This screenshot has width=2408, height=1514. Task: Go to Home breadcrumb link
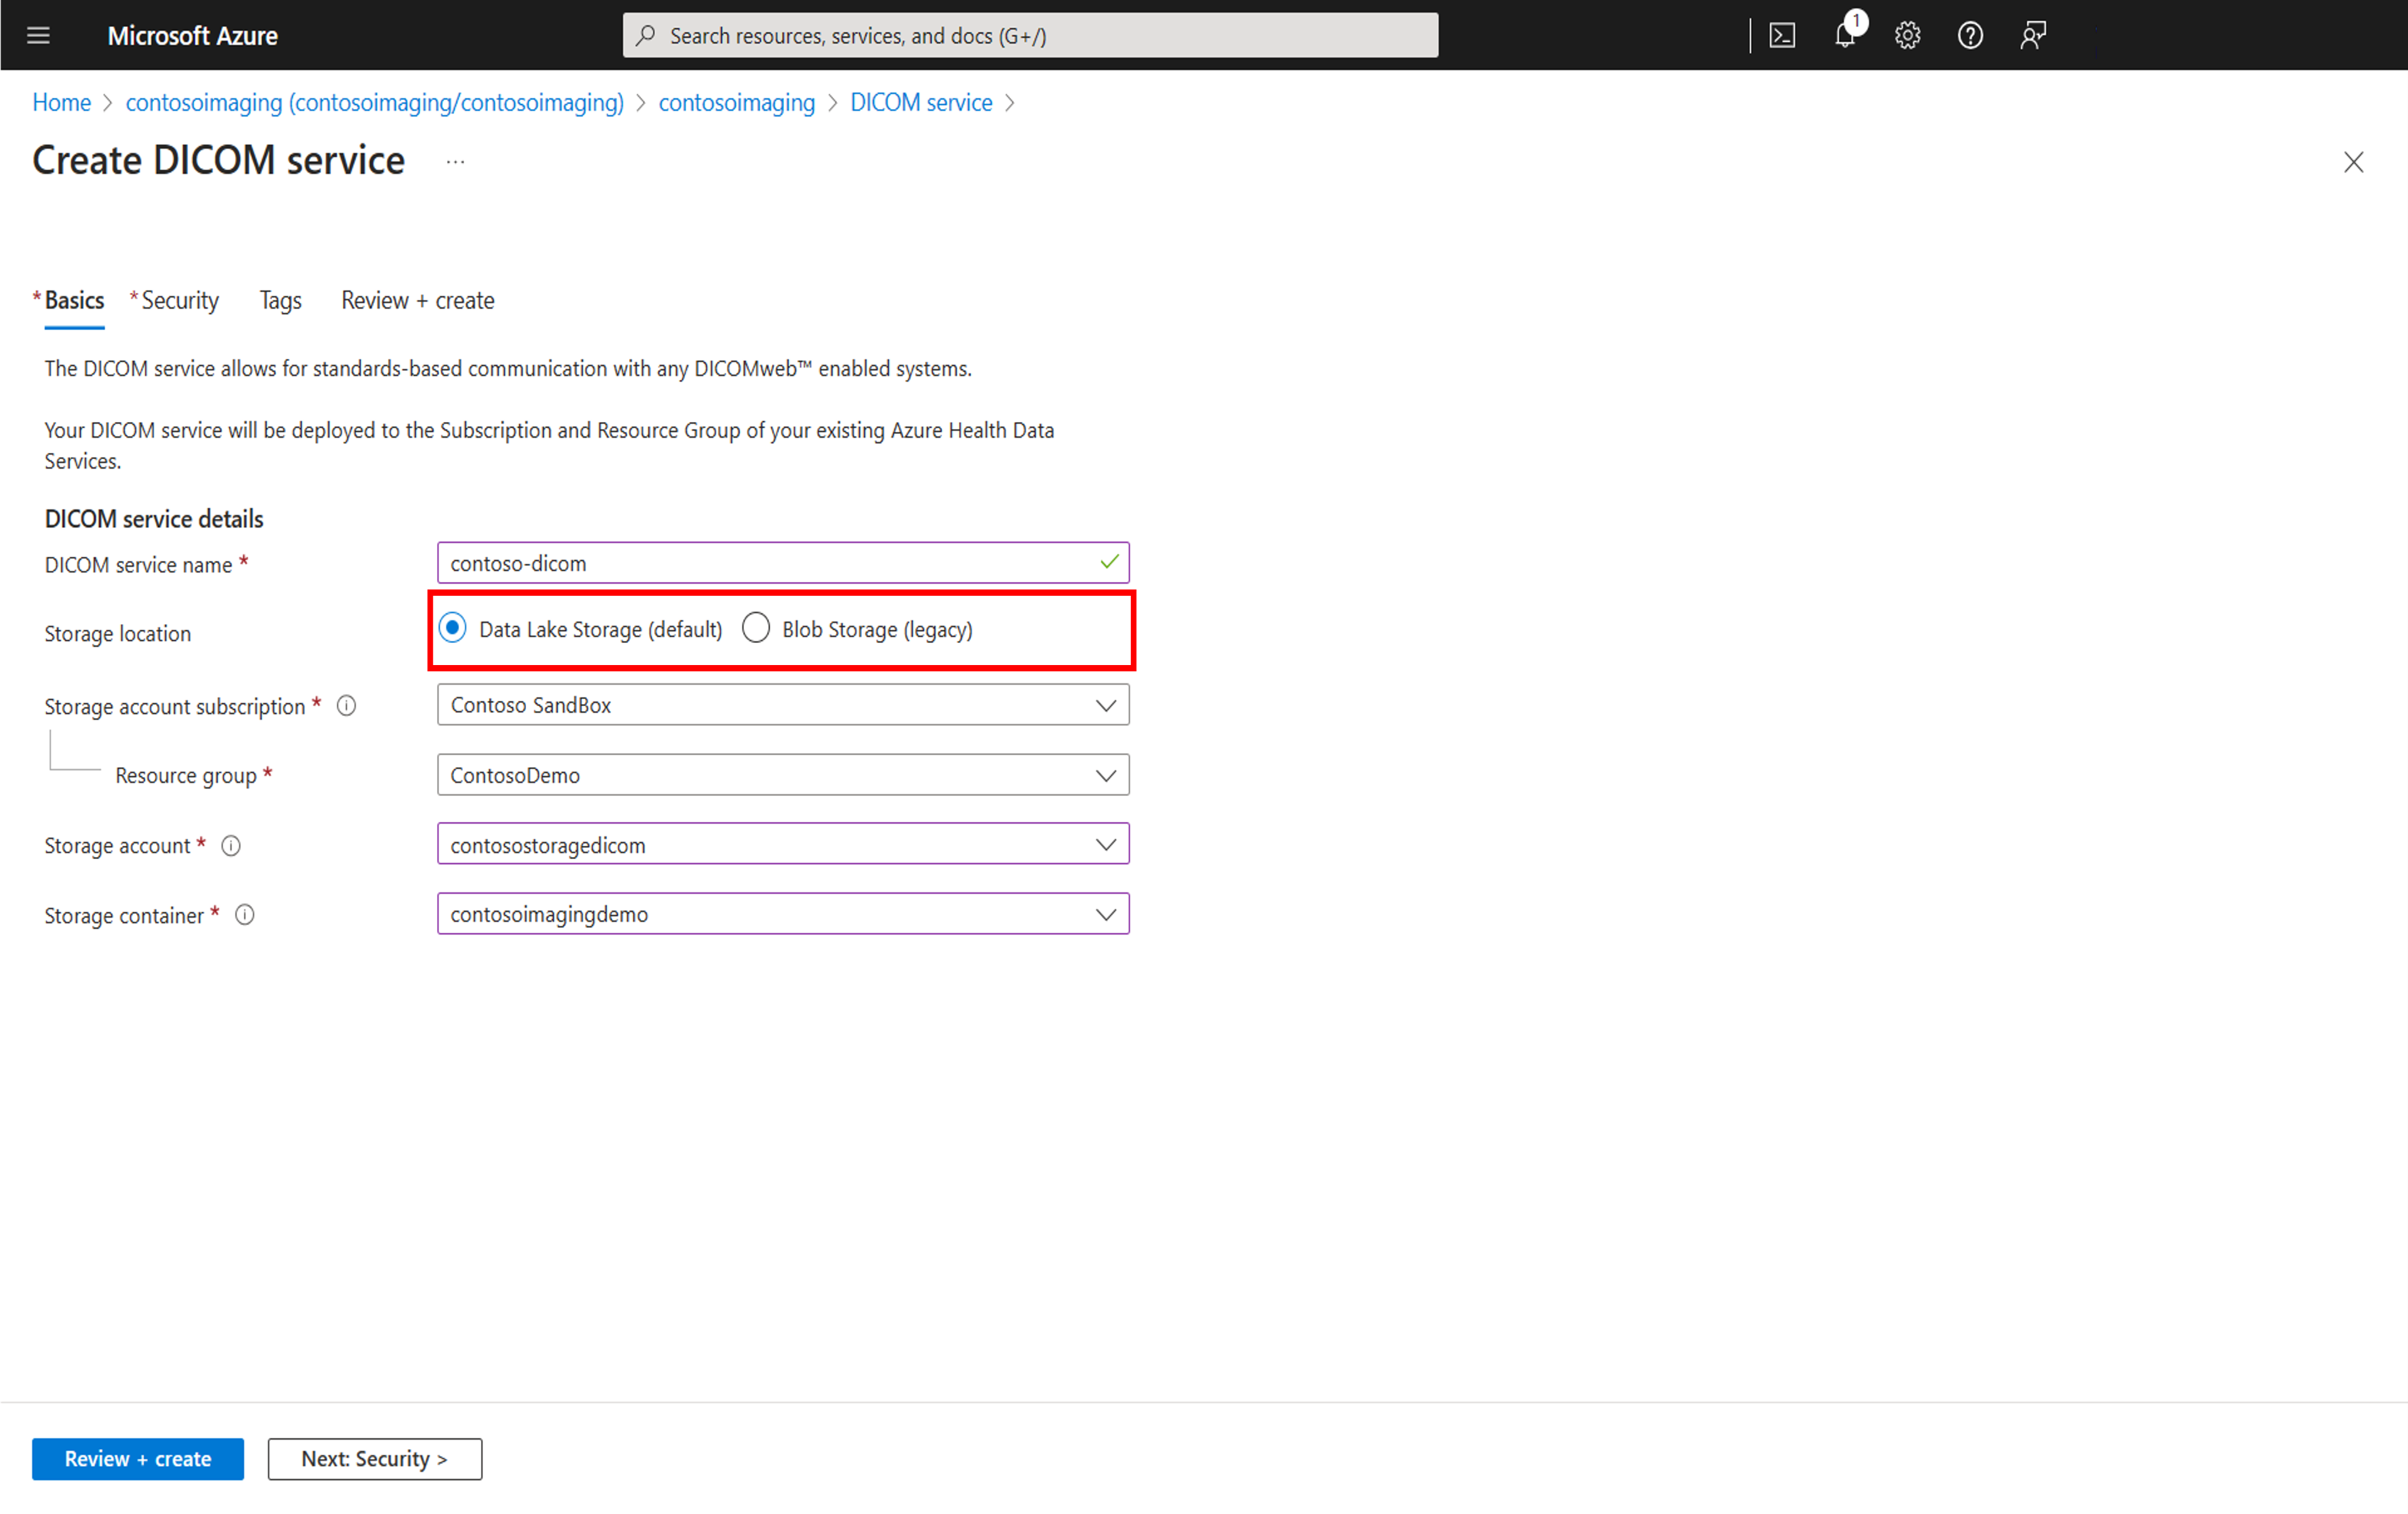(x=62, y=103)
